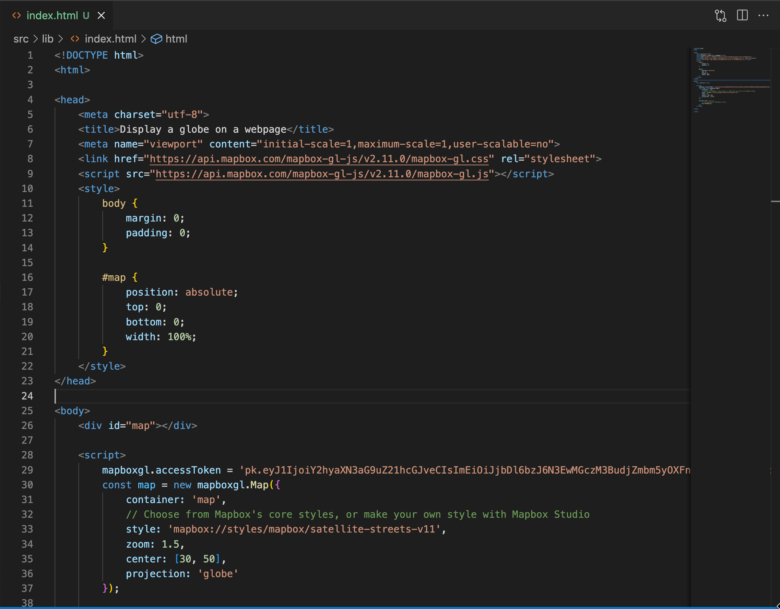Click line number 16 in gutter
Image resolution: width=780 pixels, height=609 pixels.
pos(27,277)
